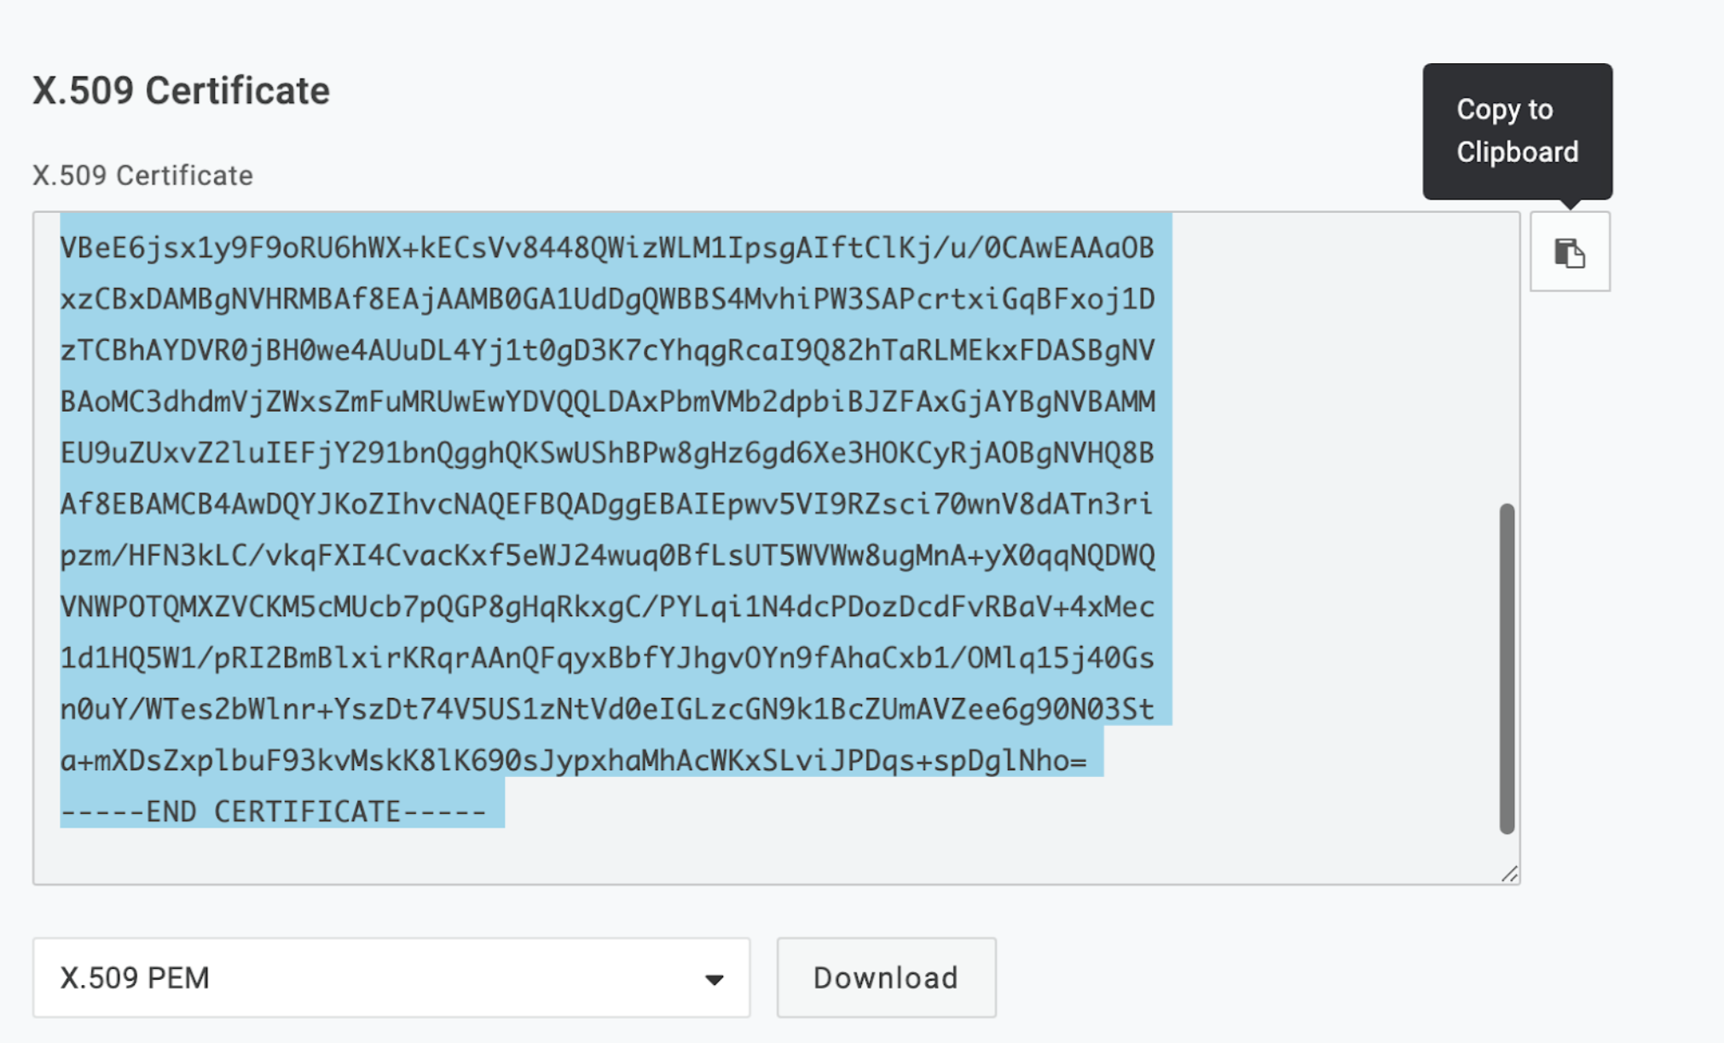Click the line starting with VNWPOTQMXZV
Screen dimensions: 1724x1043
tap(607, 607)
